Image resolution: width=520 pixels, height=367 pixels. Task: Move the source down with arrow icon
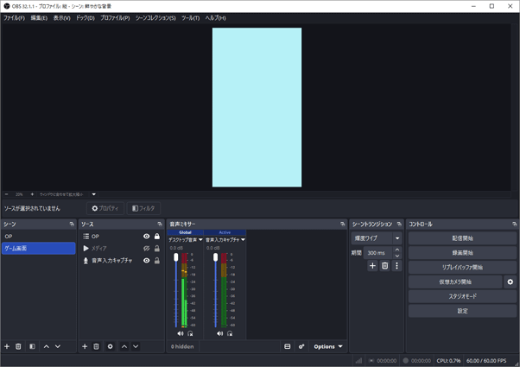pyautogui.click(x=136, y=346)
